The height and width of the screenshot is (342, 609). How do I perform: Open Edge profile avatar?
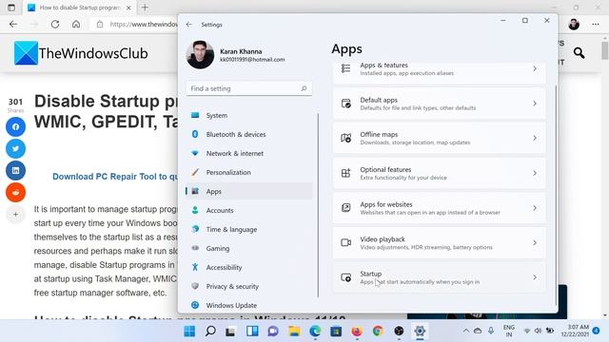[x=574, y=24]
